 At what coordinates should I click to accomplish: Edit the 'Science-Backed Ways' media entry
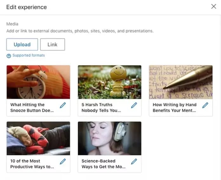tap(134, 161)
